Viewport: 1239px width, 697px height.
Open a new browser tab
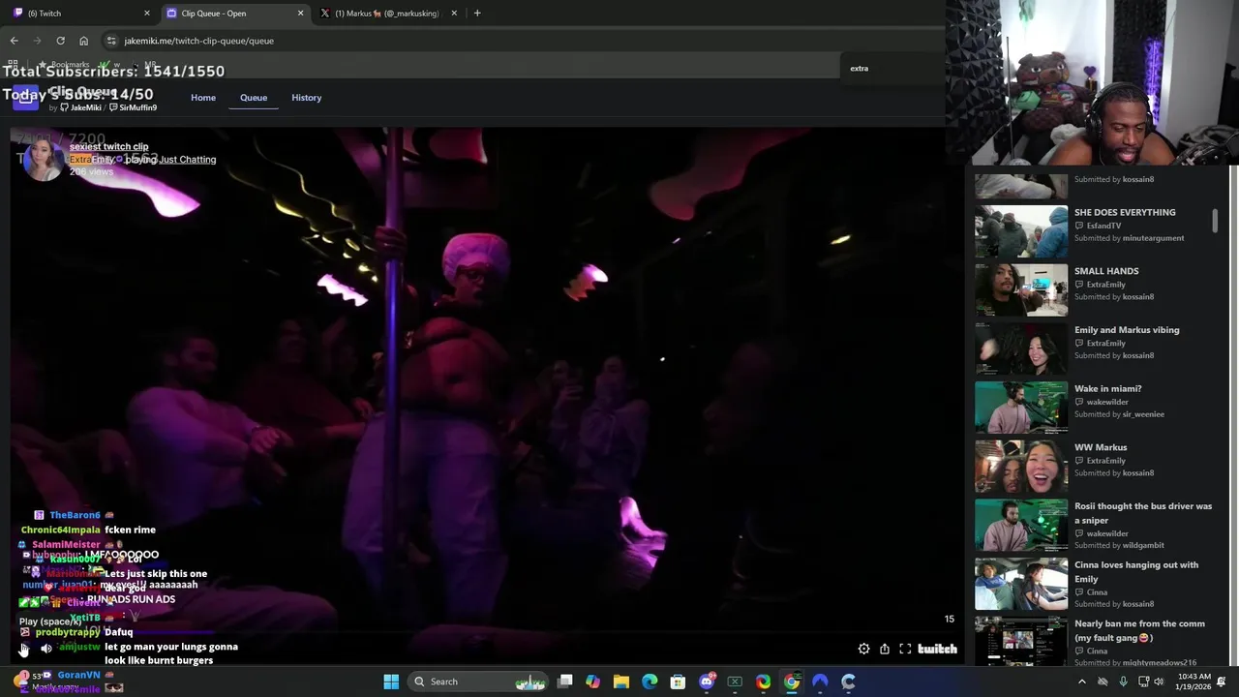(477, 13)
